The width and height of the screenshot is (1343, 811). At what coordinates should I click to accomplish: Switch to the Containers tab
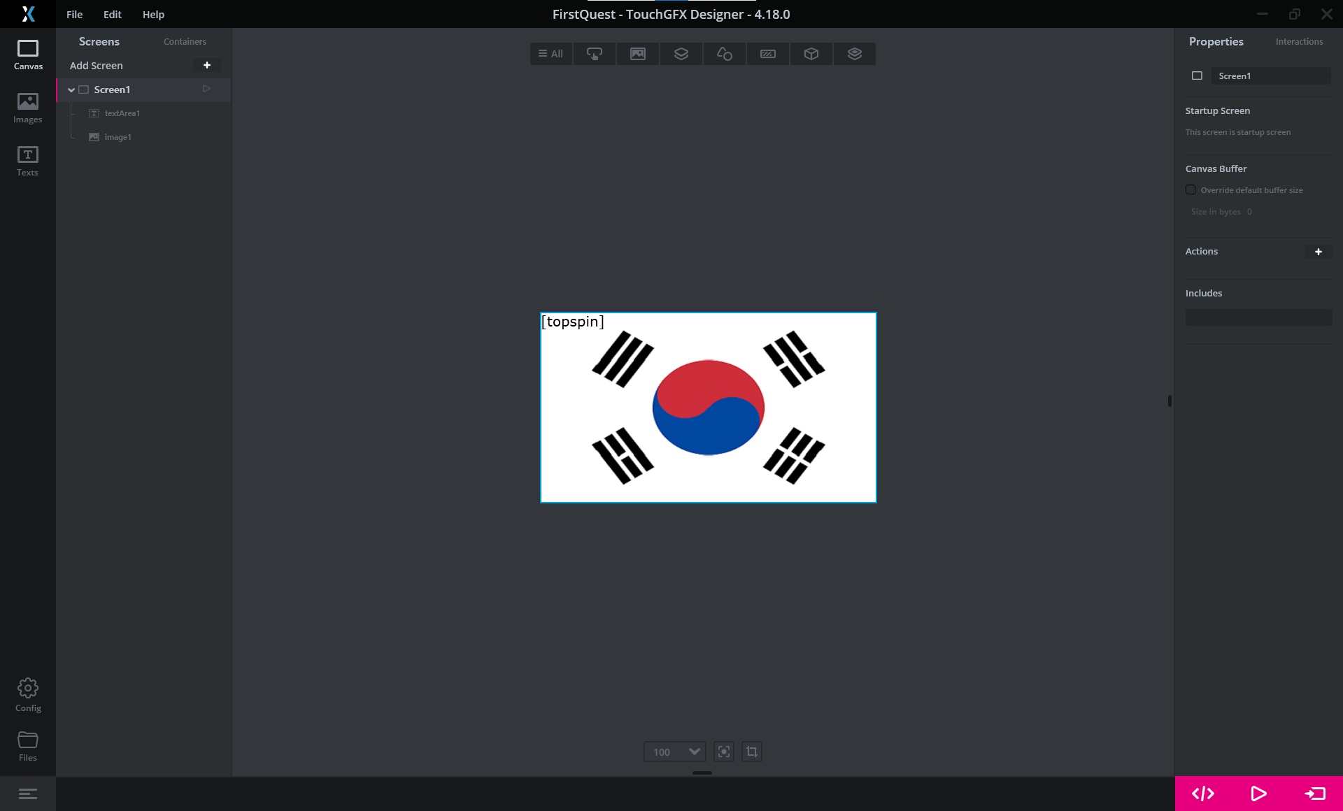coord(185,41)
